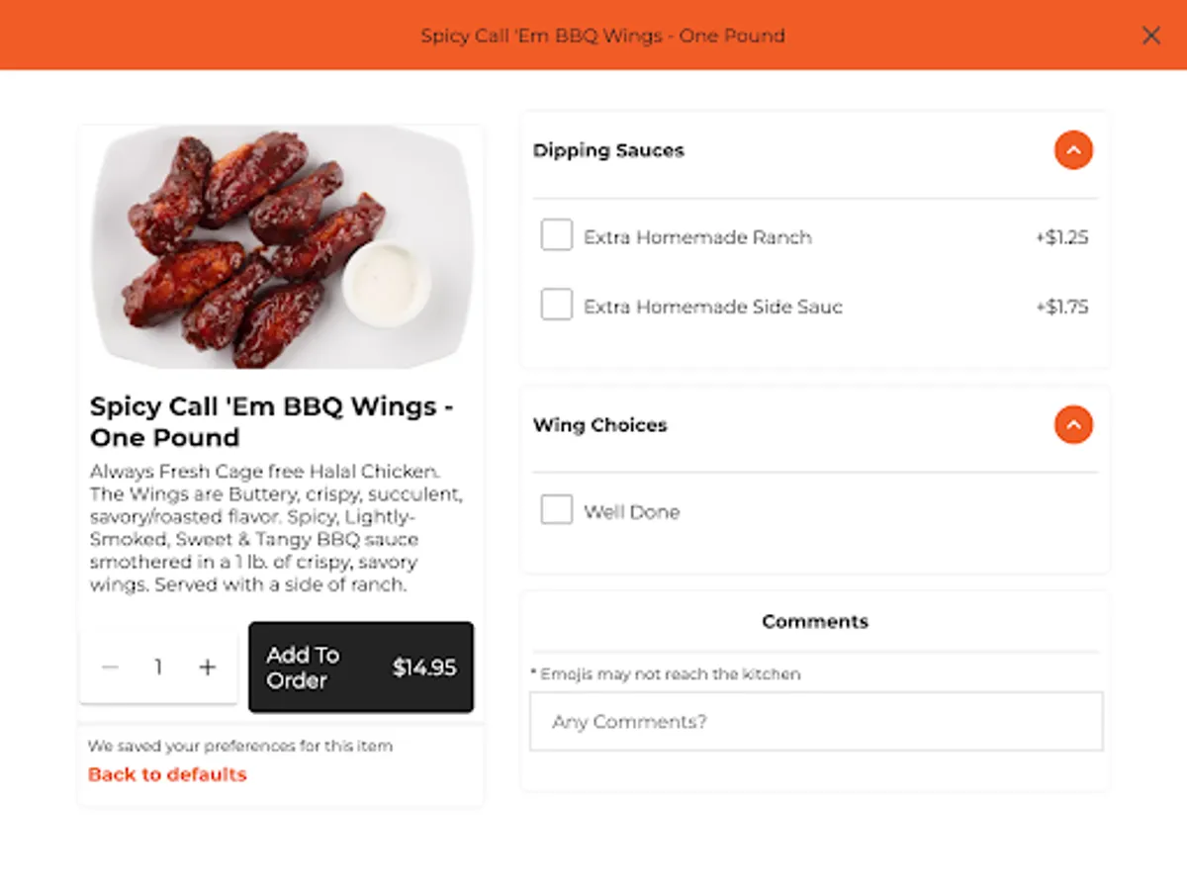The height and width of the screenshot is (890, 1187).
Task: Tick the Extra Homemade Side Sauc checkbox
Action: 557,306
